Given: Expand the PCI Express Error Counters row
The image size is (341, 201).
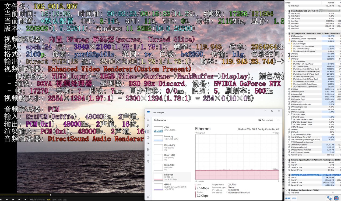Looking at the screenshot, I should (x=289, y=142).
